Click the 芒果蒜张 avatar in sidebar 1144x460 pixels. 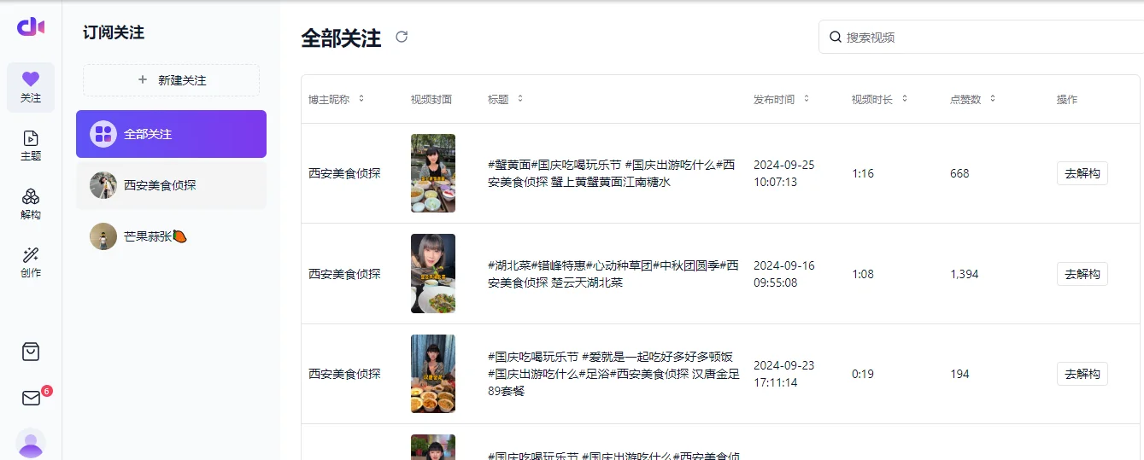point(103,236)
